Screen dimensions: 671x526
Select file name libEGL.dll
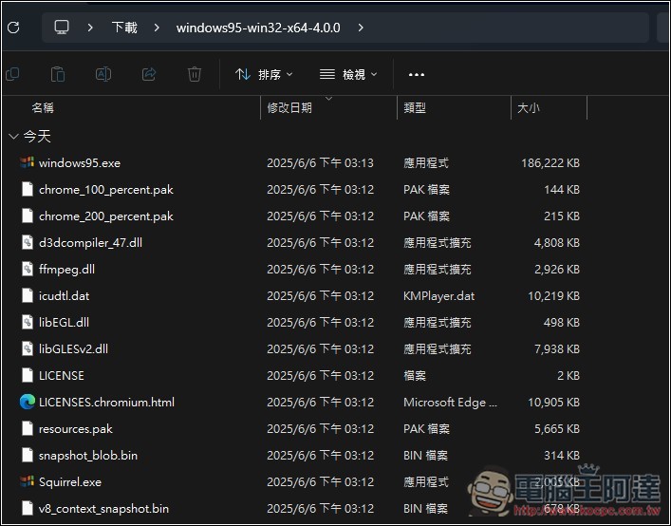(x=64, y=322)
